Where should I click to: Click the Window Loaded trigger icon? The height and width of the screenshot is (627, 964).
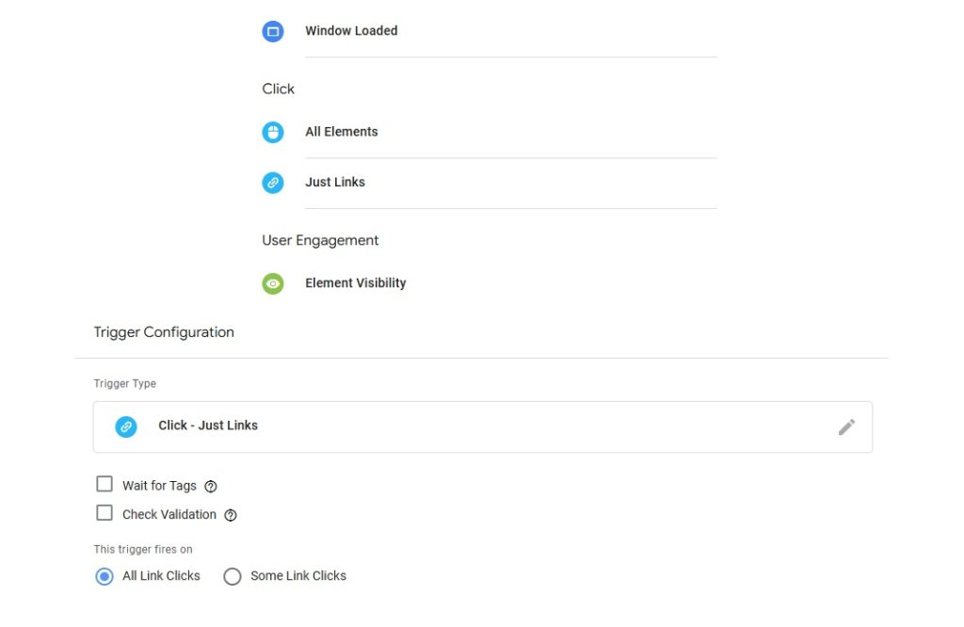point(273,30)
